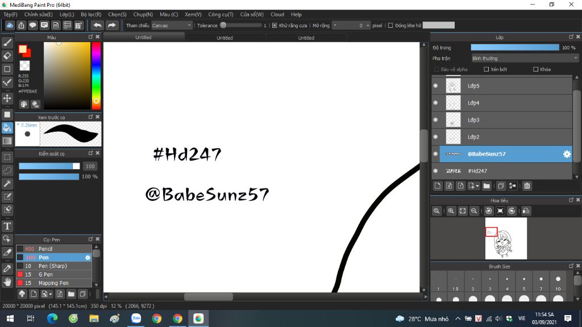Open Zalo from the Windows taskbar

(x=136, y=318)
